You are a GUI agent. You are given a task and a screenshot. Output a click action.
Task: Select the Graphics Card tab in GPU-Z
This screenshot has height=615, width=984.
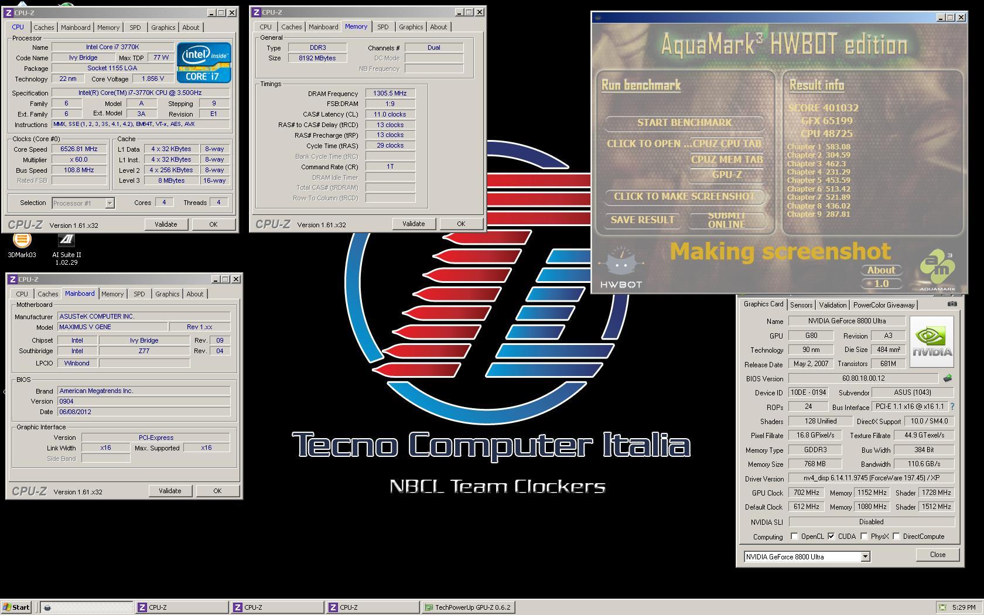tap(763, 305)
